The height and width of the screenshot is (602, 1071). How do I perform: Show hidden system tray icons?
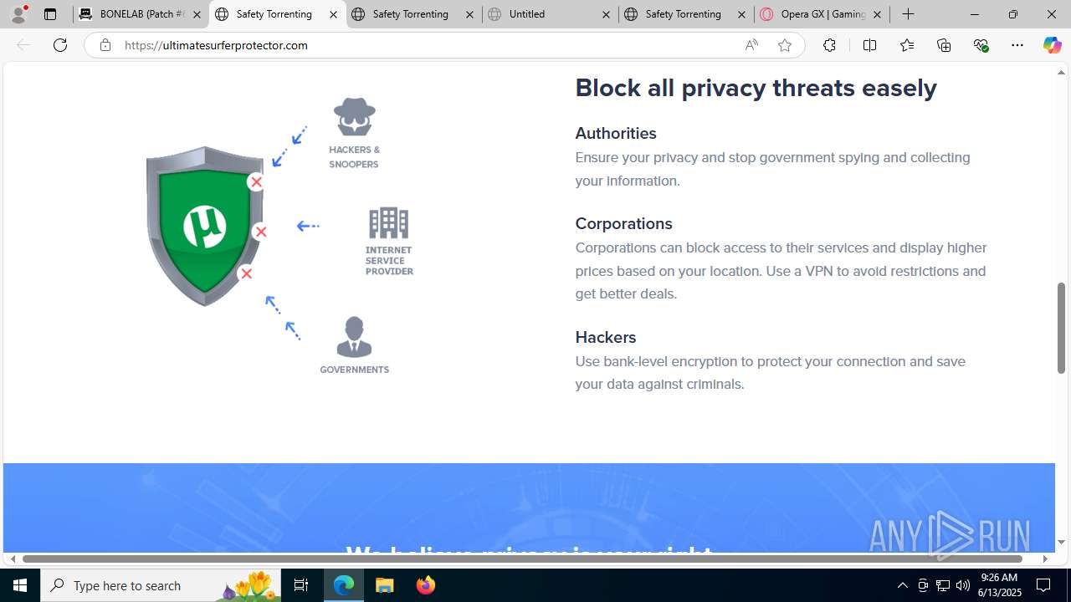tap(902, 585)
